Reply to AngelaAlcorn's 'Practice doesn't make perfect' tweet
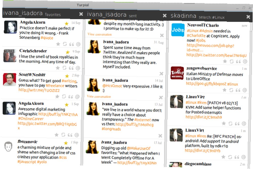Screen dimensions: 253x169 (78, 44)
